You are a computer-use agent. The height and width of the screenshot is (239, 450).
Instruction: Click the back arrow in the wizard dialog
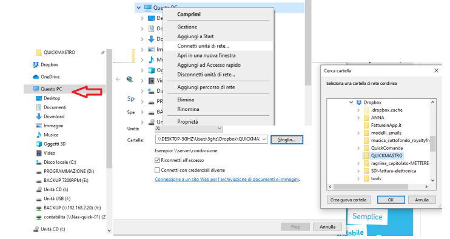[118, 79]
